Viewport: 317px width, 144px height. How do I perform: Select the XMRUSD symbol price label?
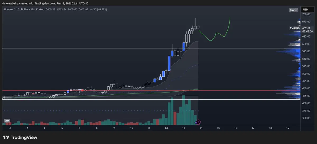(295, 28)
